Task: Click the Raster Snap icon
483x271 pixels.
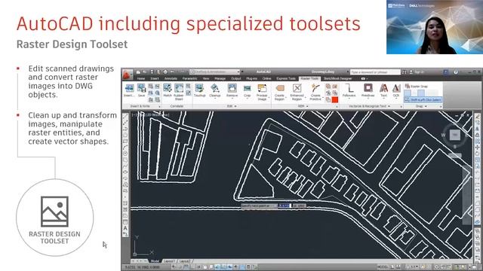Action: (408, 87)
